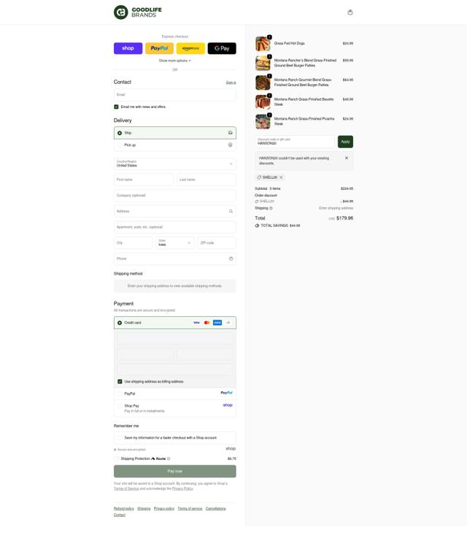467x546 pixels.
Task: Click the phone field help icon
Action: [x=231, y=258]
